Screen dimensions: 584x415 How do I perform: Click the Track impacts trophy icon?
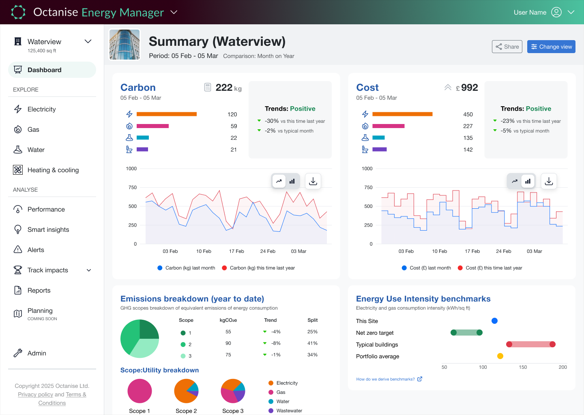pyautogui.click(x=18, y=270)
